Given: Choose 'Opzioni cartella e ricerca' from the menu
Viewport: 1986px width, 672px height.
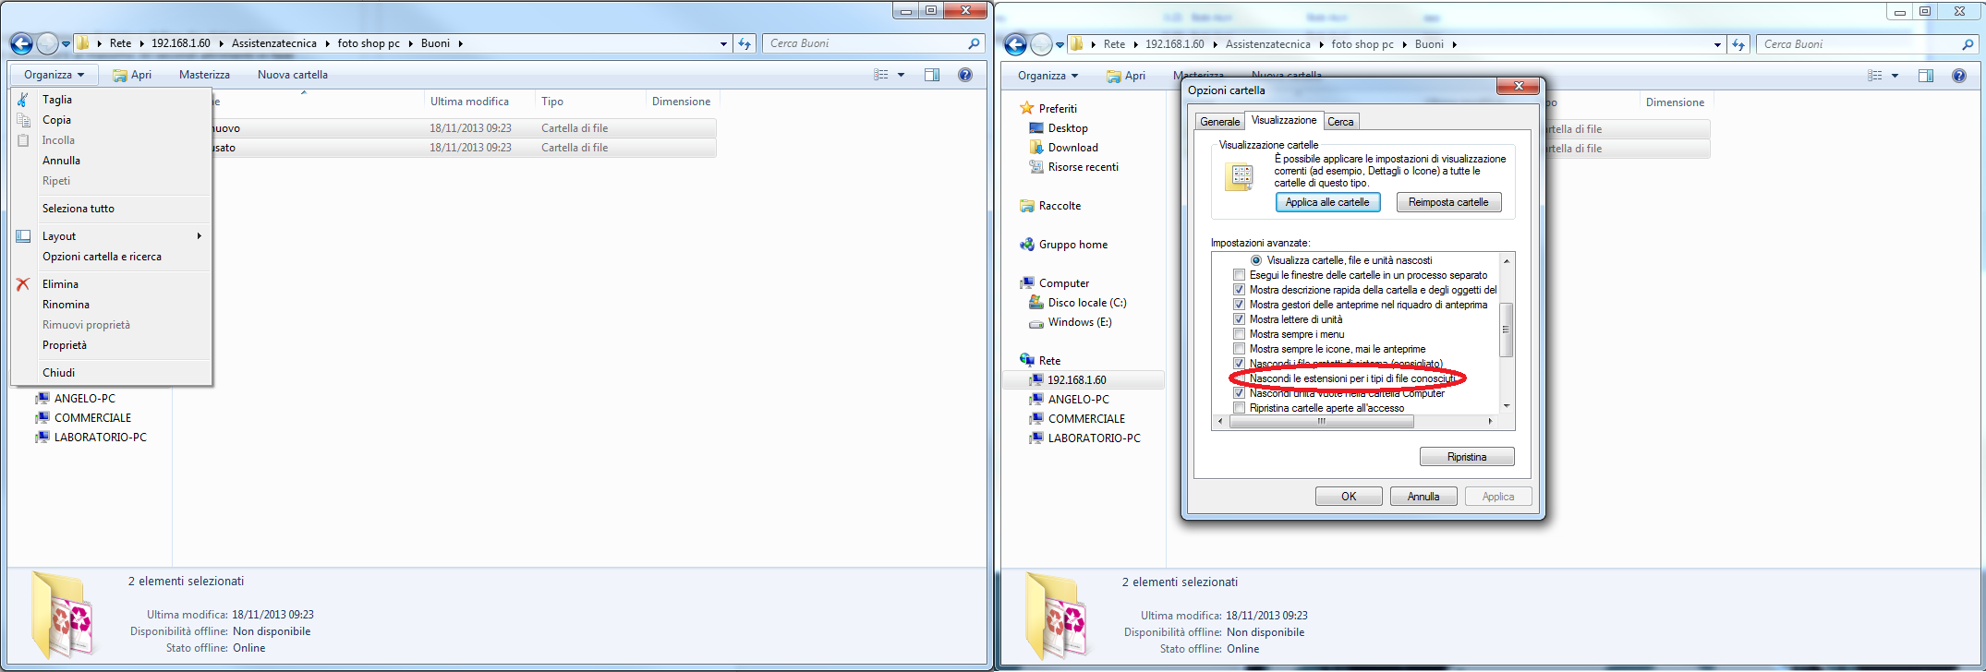Looking at the screenshot, I should click(x=102, y=257).
